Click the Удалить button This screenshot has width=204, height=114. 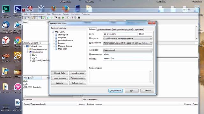60,83
